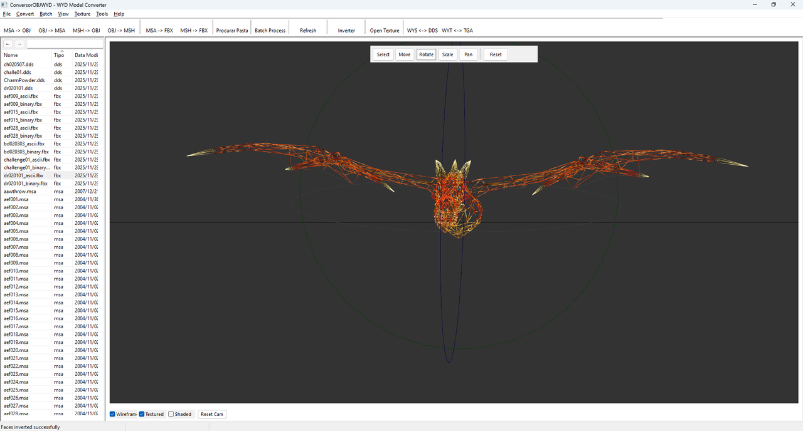
Task: Sort file list by Tipo column
Action: [59, 55]
